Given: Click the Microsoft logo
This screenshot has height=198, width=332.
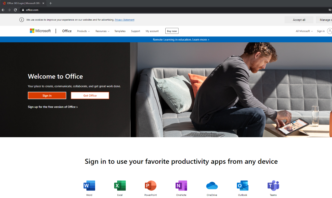Looking at the screenshot, I should (40, 31).
